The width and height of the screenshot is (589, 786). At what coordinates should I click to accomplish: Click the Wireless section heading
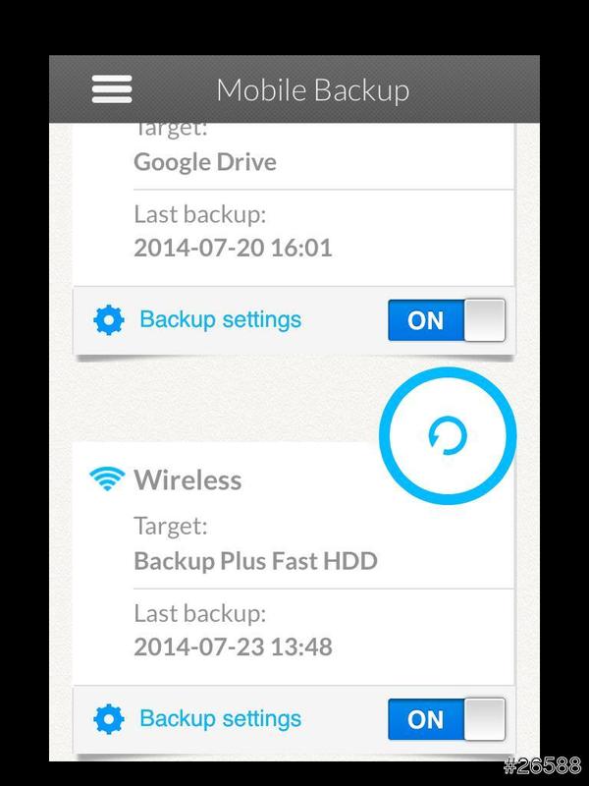click(187, 479)
